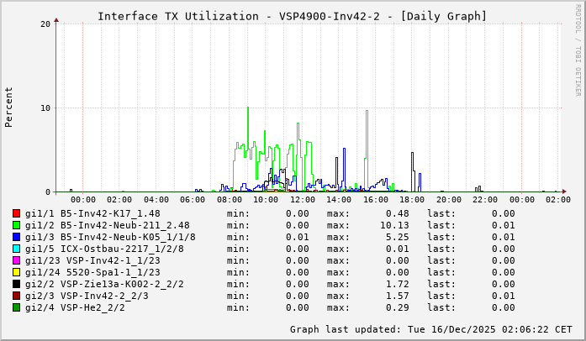Image resolution: width=586 pixels, height=341 pixels.
Task: Select legend label gi1/3 B5-Inv42-Neub-K05_1/1/8
Action: 110,237
